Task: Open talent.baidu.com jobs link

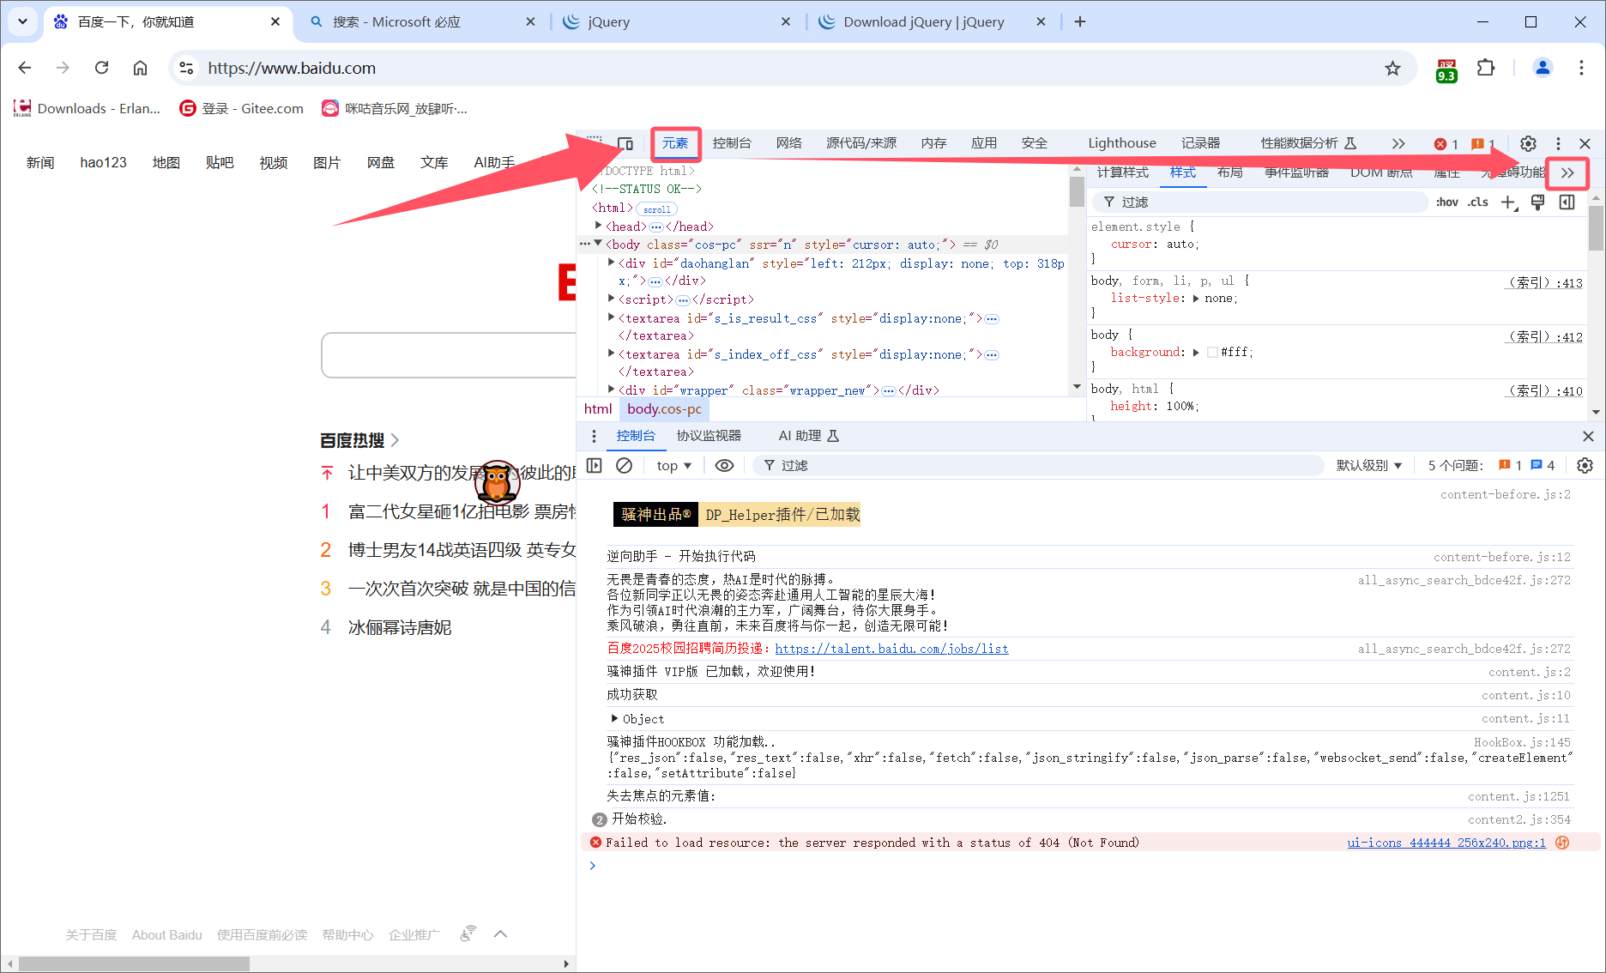Action: tap(891, 649)
